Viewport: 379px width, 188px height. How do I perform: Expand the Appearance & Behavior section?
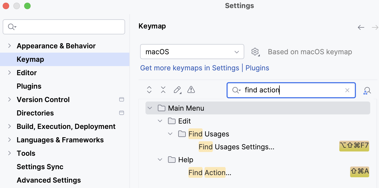point(9,46)
